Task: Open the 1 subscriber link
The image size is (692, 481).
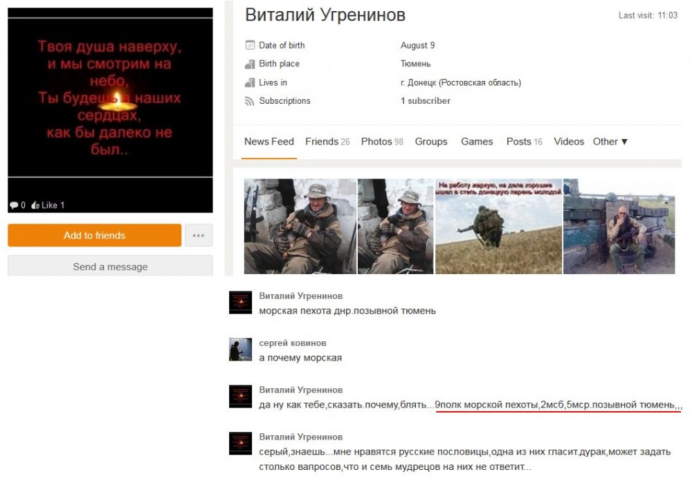Action: tap(425, 101)
